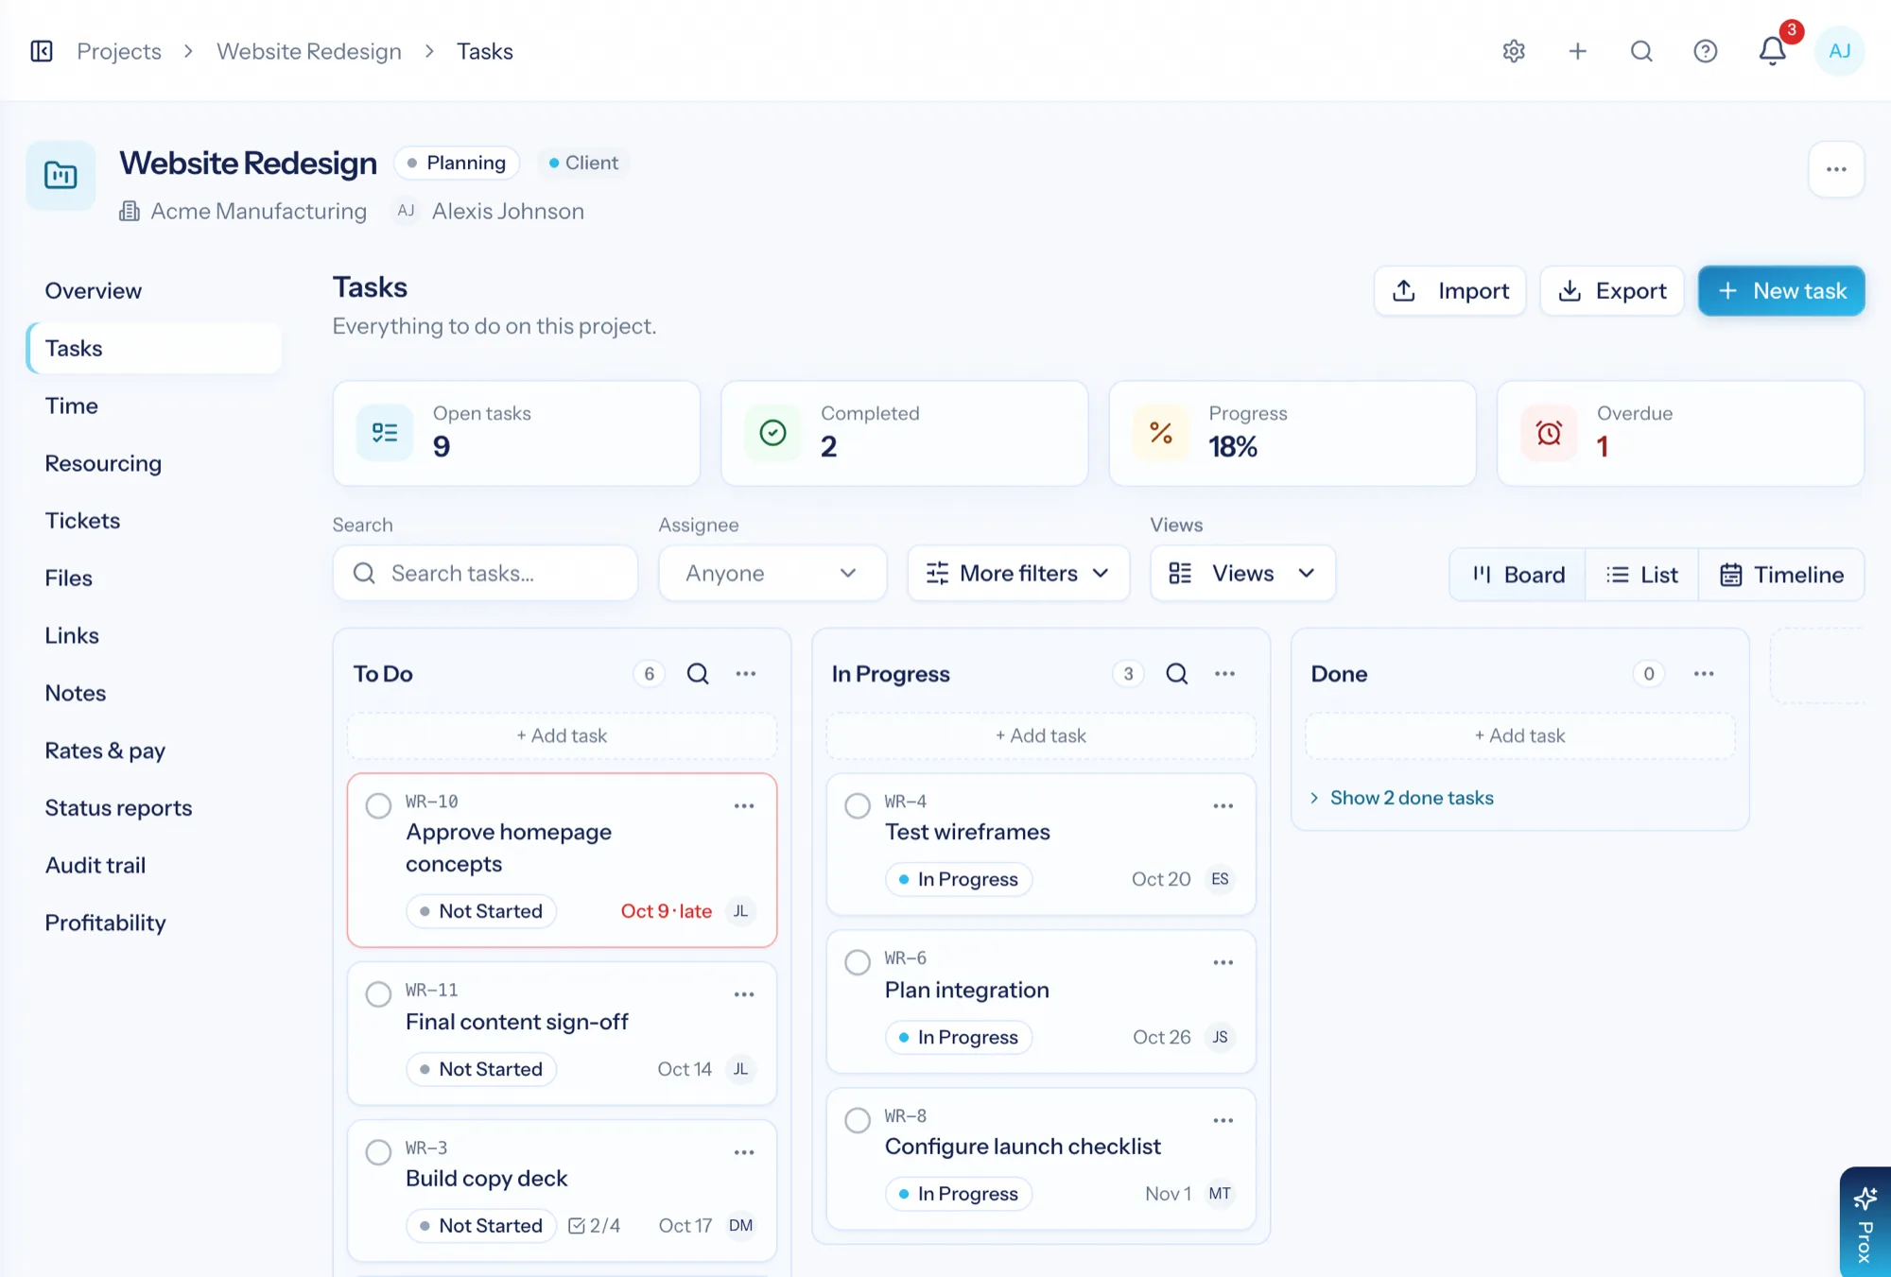Open WR-8 card options menu
Image resolution: width=1891 pixels, height=1277 pixels.
(1223, 1121)
